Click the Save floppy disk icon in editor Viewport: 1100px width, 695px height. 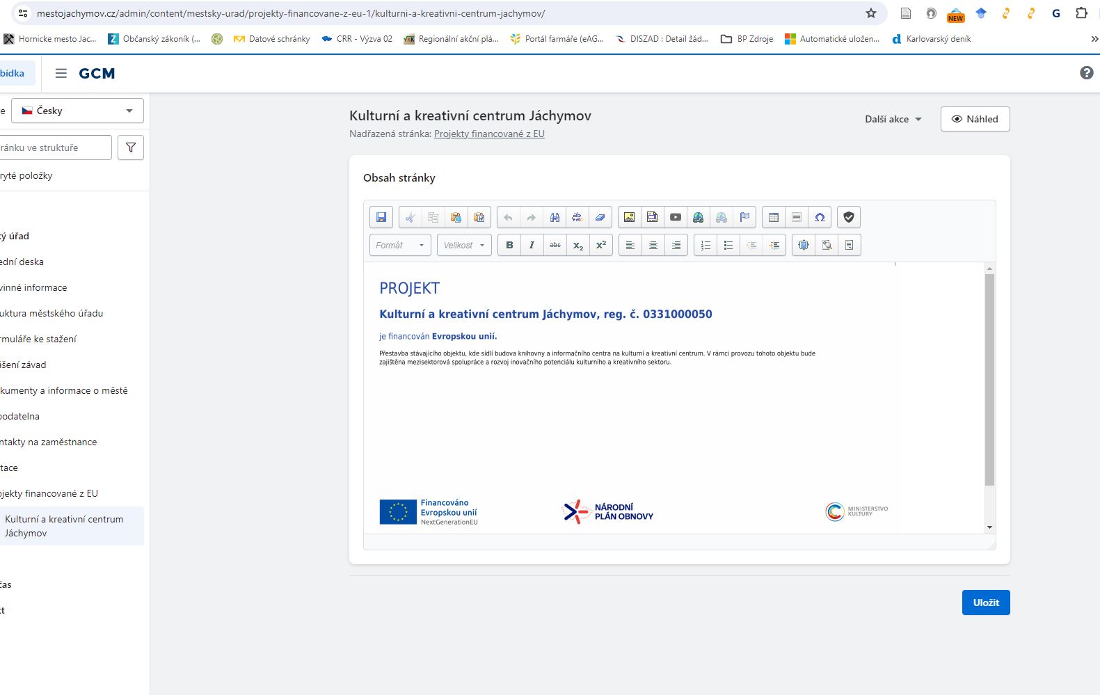[x=381, y=217]
